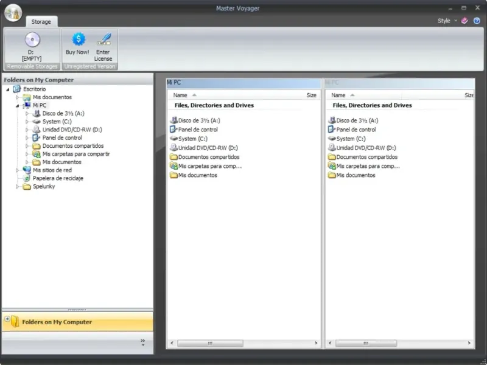Click Papelera de reciclaje recycle bin icon
This screenshot has height=365, width=487.
[x=27, y=178]
